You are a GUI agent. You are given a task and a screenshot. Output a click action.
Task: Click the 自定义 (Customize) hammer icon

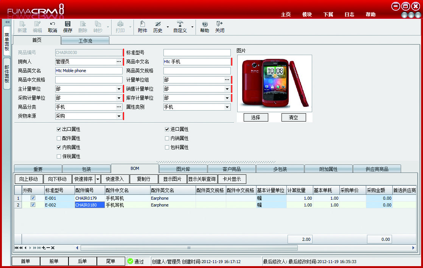[x=180, y=24]
